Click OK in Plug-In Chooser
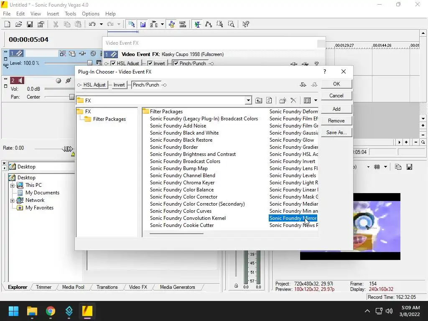 [336, 84]
